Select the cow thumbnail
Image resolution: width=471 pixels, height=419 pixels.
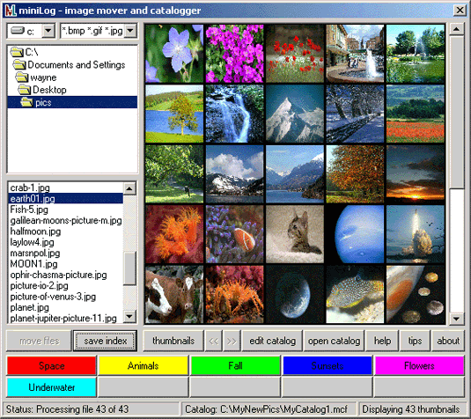click(174, 295)
